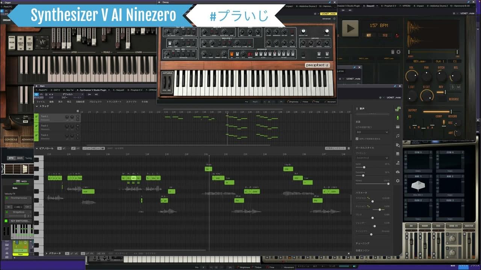
Task: Toggle the BridgeMute green enable box
Action: click(6, 212)
